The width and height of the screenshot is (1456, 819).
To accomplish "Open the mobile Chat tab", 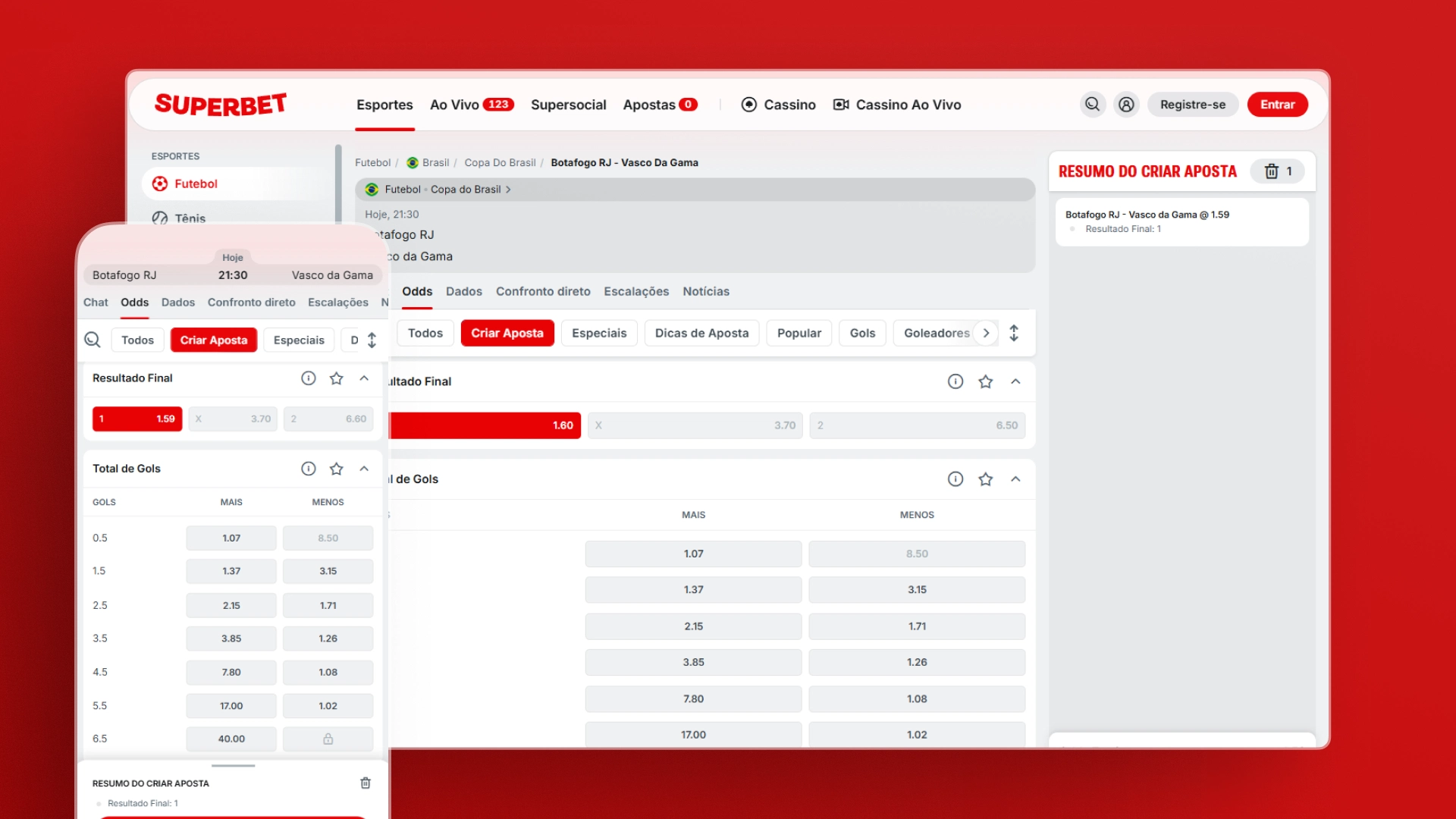I will (x=96, y=302).
